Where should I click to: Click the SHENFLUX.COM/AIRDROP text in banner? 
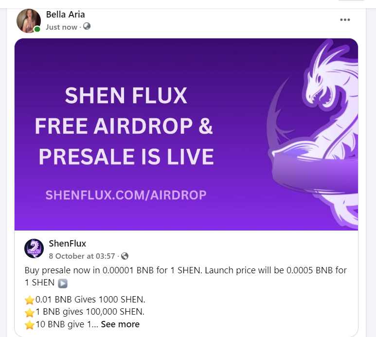pos(126,195)
